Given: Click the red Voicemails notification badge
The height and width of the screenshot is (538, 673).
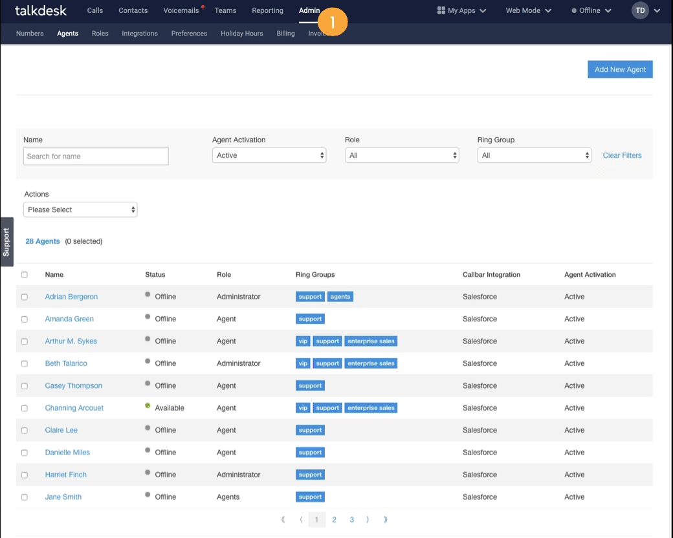Looking at the screenshot, I should pyautogui.click(x=203, y=6).
